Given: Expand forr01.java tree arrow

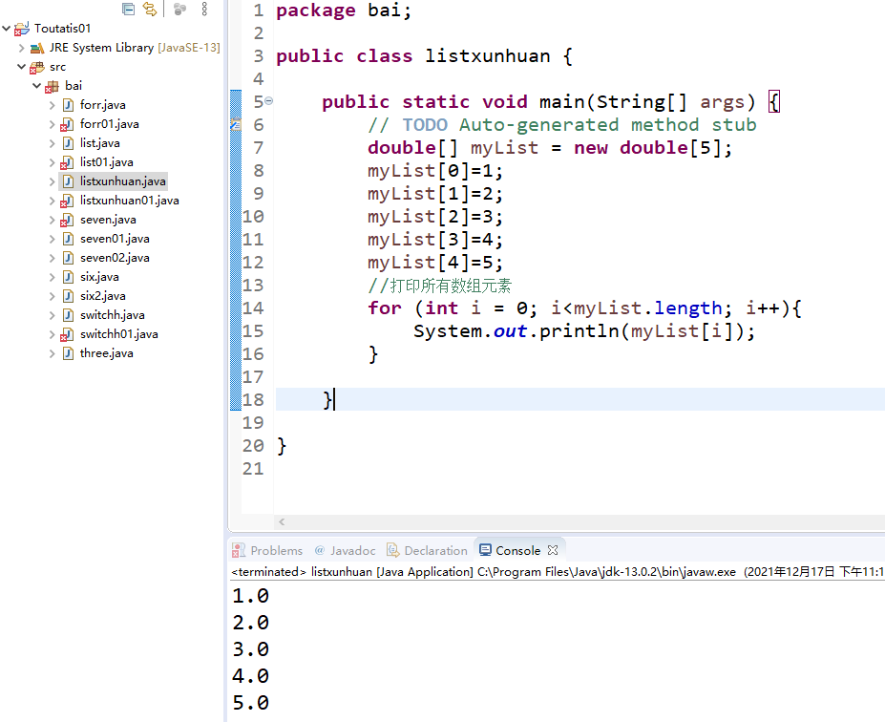Looking at the screenshot, I should [x=52, y=124].
